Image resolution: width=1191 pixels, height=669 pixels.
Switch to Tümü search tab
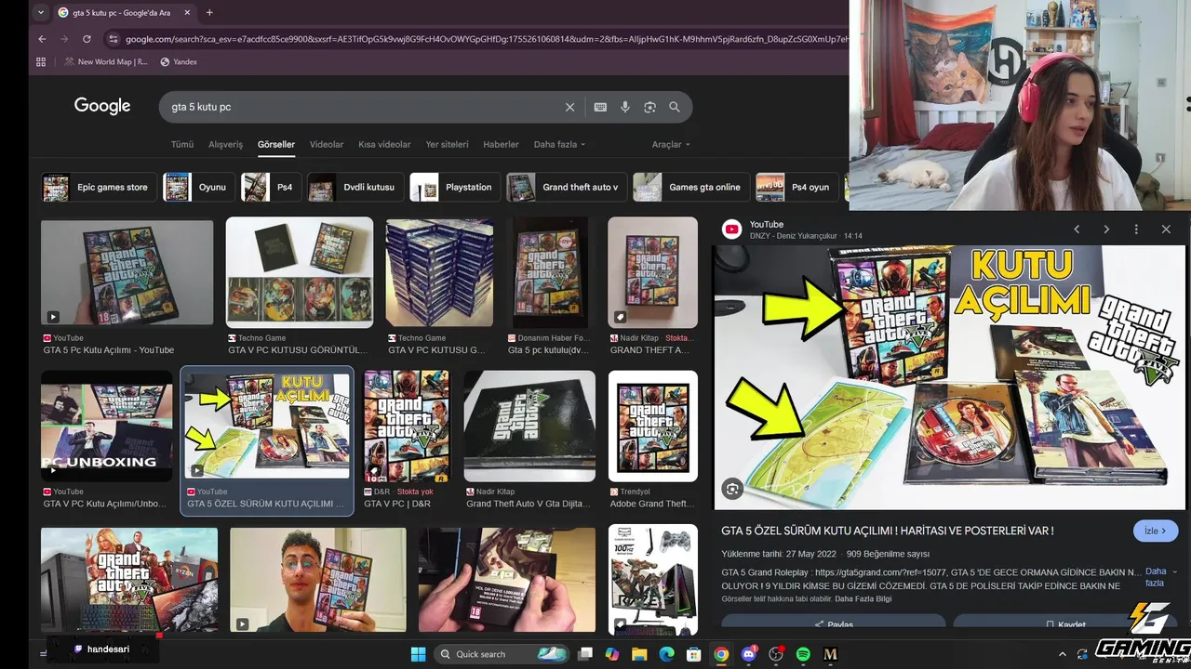[x=182, y=145]
